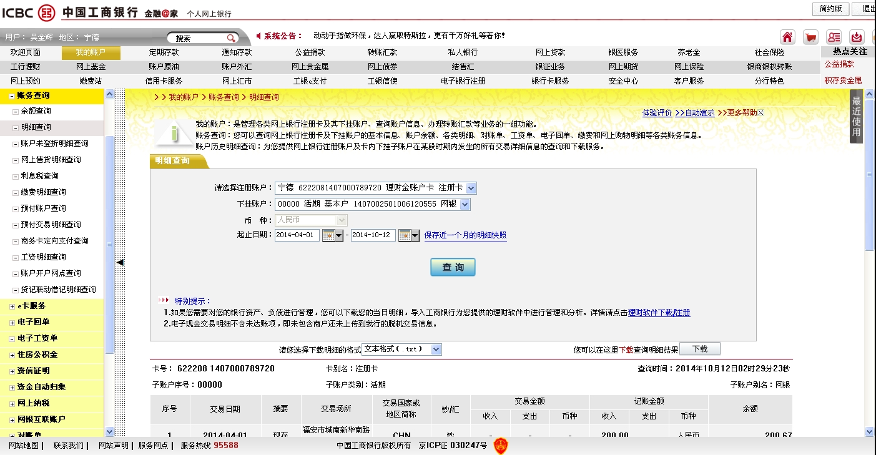
Task: Open the 下挂账户 dropdown
Action: click(x=465, y=204)
